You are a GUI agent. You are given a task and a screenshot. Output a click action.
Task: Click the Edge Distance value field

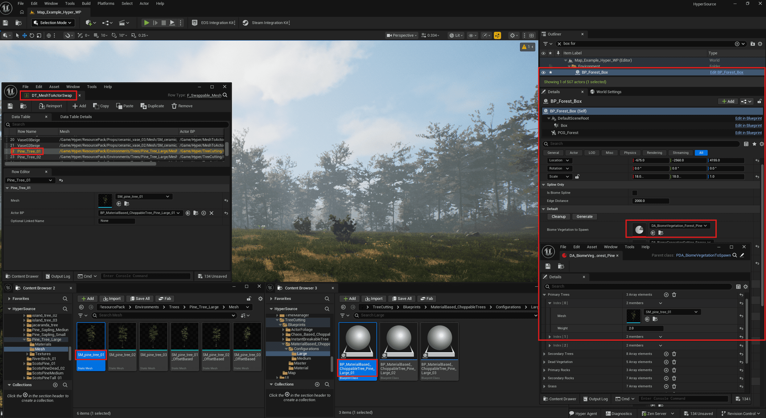pyautogui.click(x=651, y=201)
